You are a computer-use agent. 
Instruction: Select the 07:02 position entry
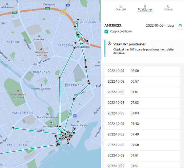coord(142,103)
